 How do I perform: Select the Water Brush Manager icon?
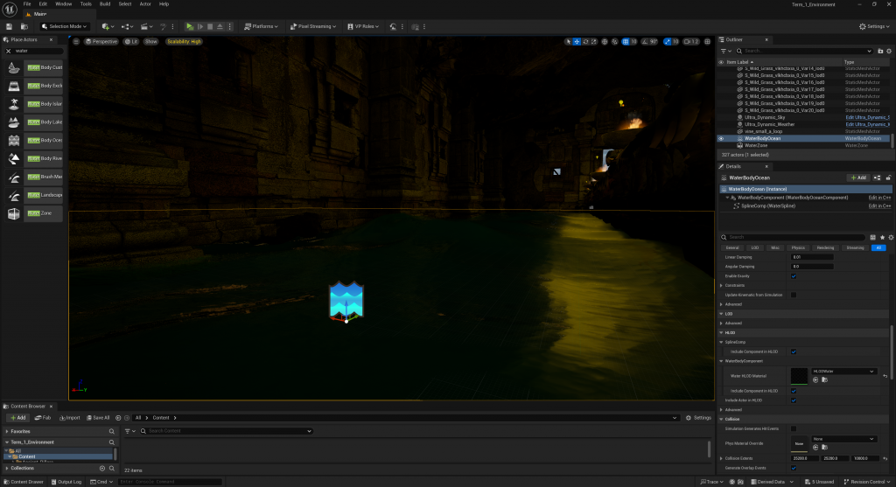coord(14,177)
